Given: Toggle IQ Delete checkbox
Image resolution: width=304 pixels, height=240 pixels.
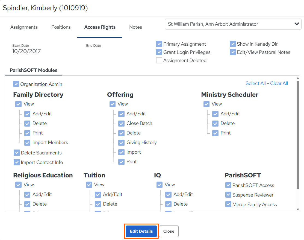Looking at the screenshot, I should [169, 204].
